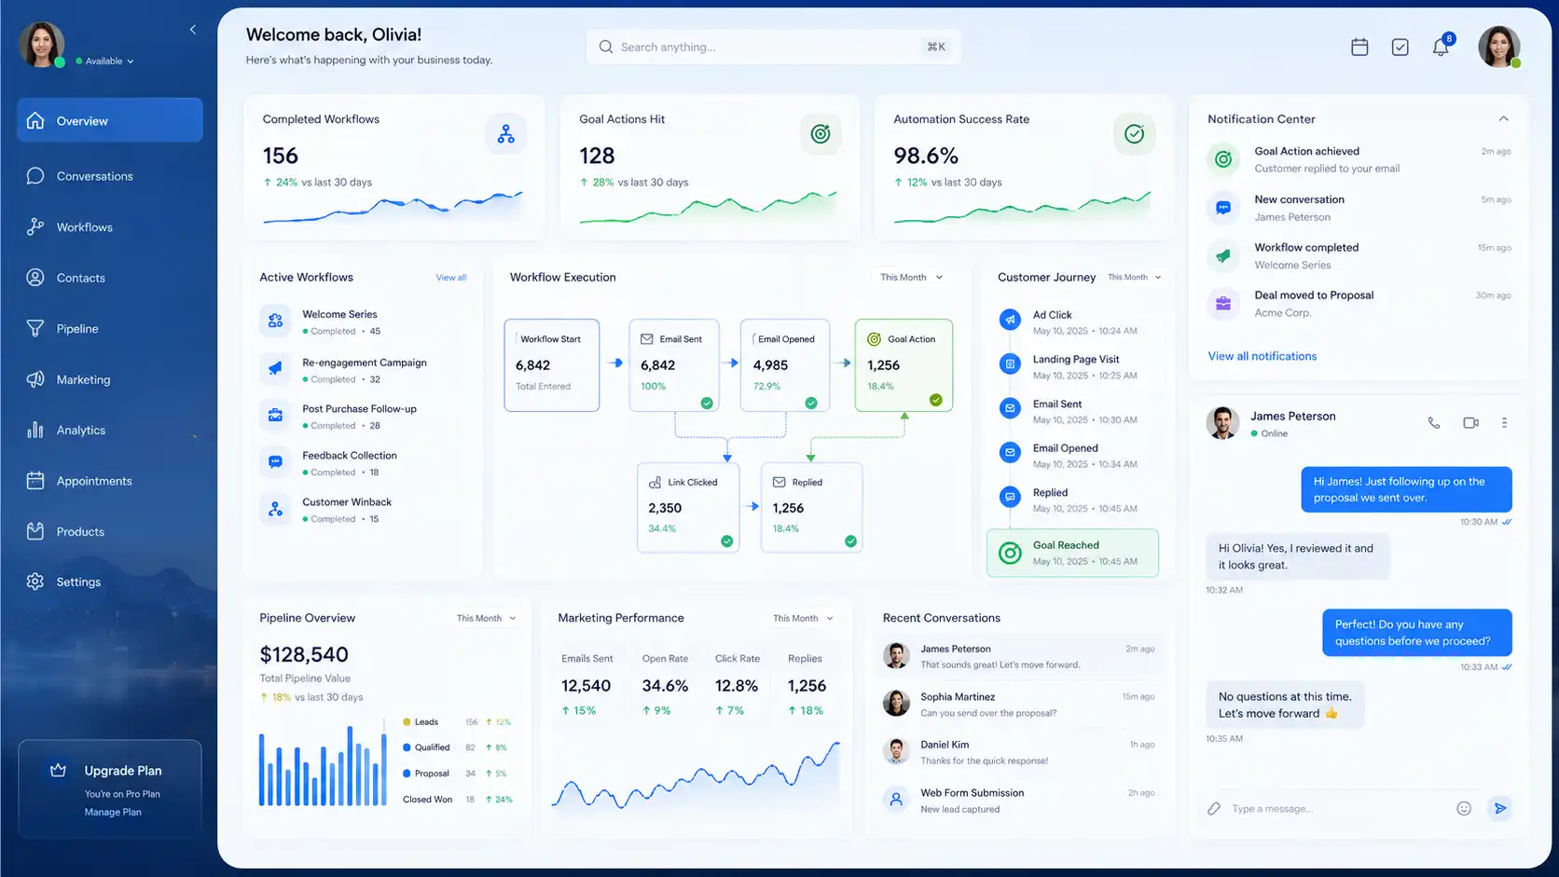The height and width of the screenshot is (877, 1559).
Task: Click the Goal Actions Hit target icon
Action: tap(821, 134)
